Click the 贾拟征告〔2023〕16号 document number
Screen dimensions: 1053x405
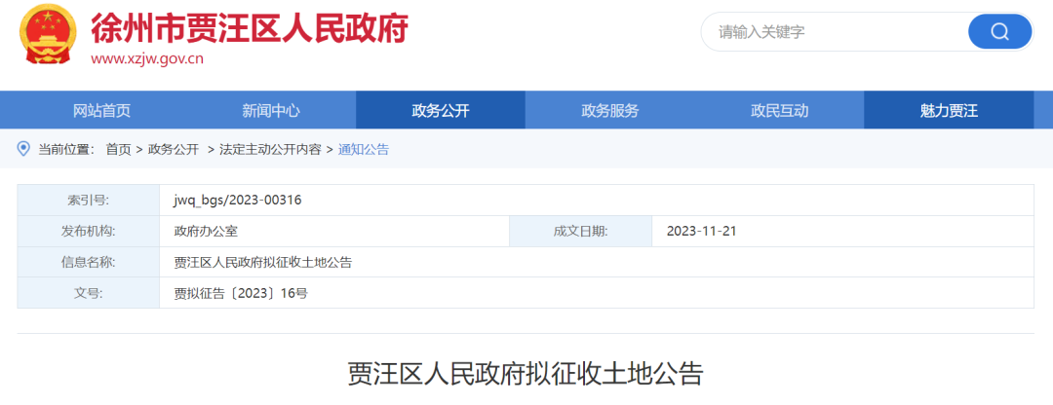tap(241, 293)
